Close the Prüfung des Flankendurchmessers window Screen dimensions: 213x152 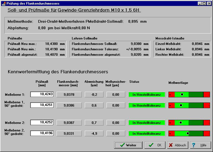pos(209,4)
